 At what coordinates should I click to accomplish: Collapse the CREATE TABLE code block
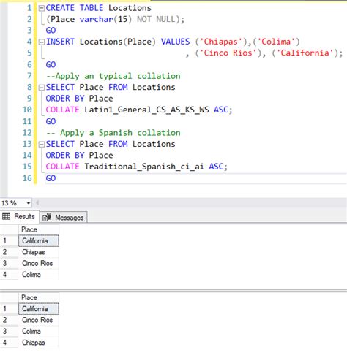pyautogui.click(x=42, y=8)
